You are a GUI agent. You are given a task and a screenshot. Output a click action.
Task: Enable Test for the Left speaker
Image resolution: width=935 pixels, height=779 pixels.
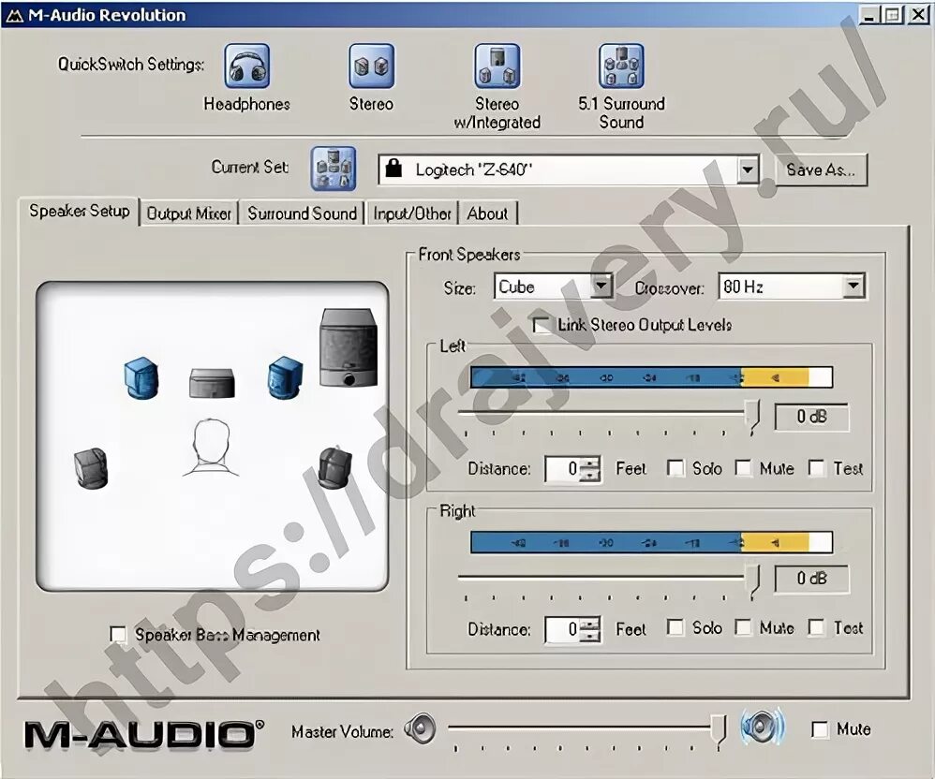pos(817,468)
